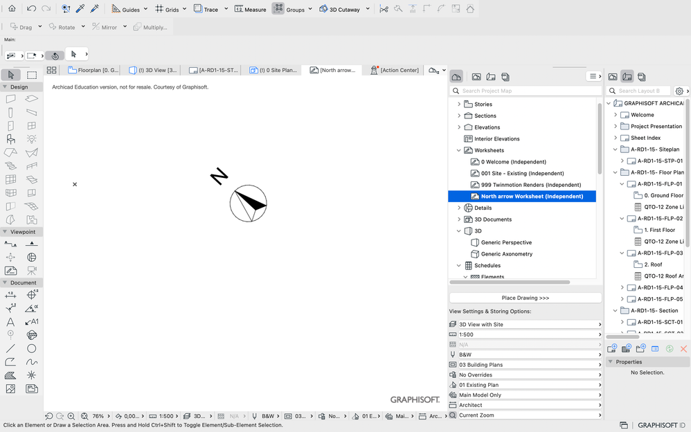Open 001 Site - Existing worksheet
Screen dimensions: 691x432
click(522, 173)
